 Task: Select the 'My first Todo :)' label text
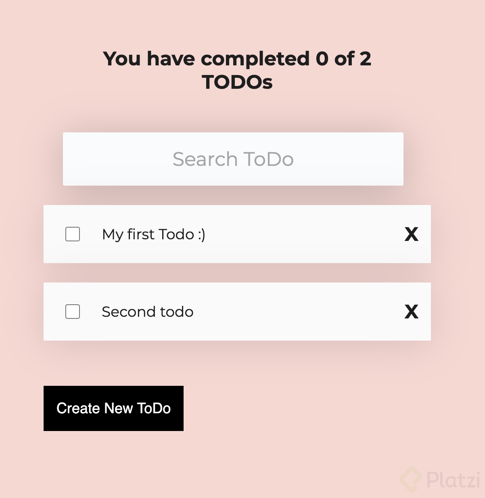tap(154, 234)
